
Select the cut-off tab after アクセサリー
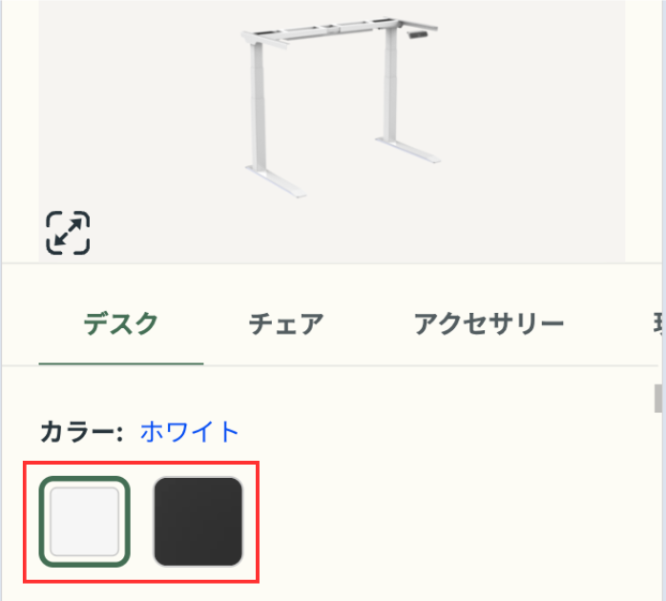pos(656,324)
